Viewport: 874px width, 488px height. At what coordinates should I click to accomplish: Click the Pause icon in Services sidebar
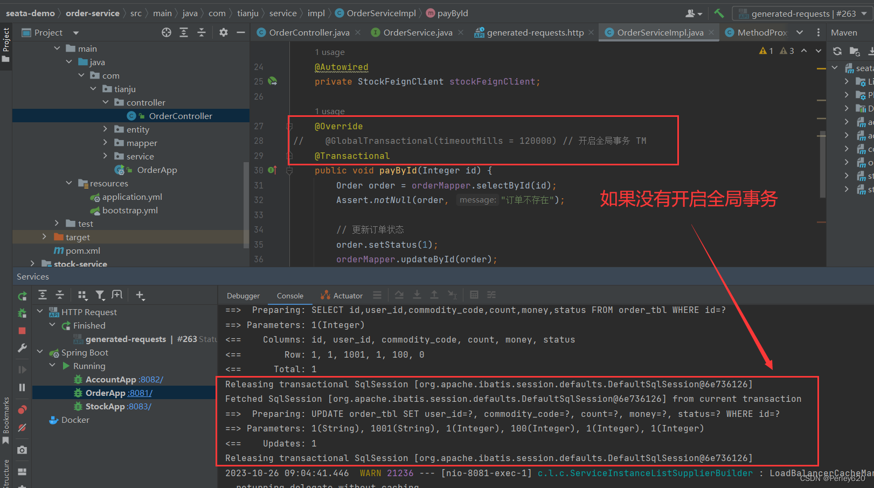22,387
